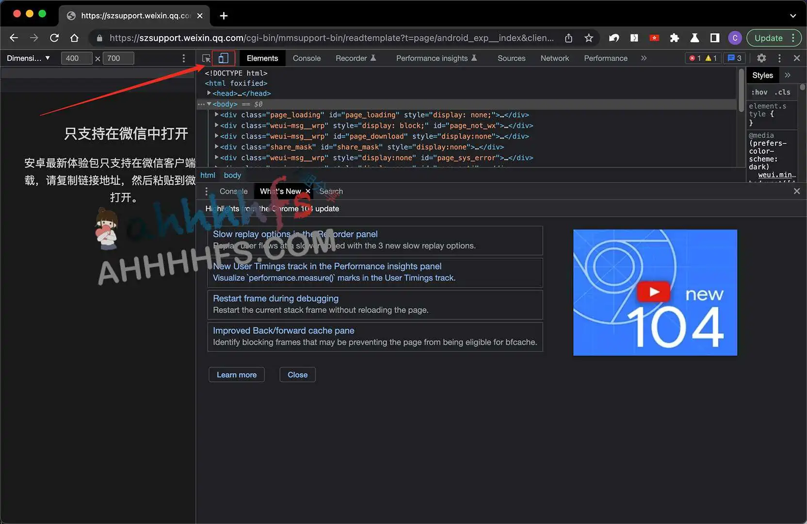Open the share icon in the address bar
The height and width of the screenshot is (524, 807).
[x=568, y=38]
